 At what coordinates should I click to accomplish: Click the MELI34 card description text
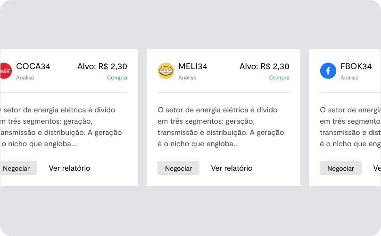pos(221,127)
